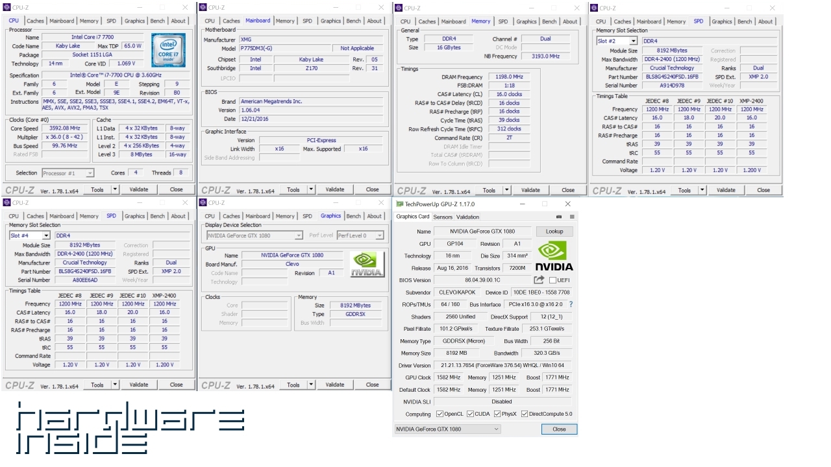Click the GP104 GPU field in GPU-Z

pos(454,244)
